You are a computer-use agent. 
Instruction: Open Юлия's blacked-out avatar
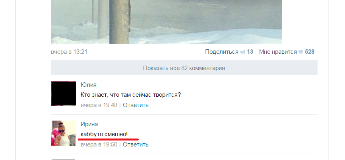[x=63, y=94]
